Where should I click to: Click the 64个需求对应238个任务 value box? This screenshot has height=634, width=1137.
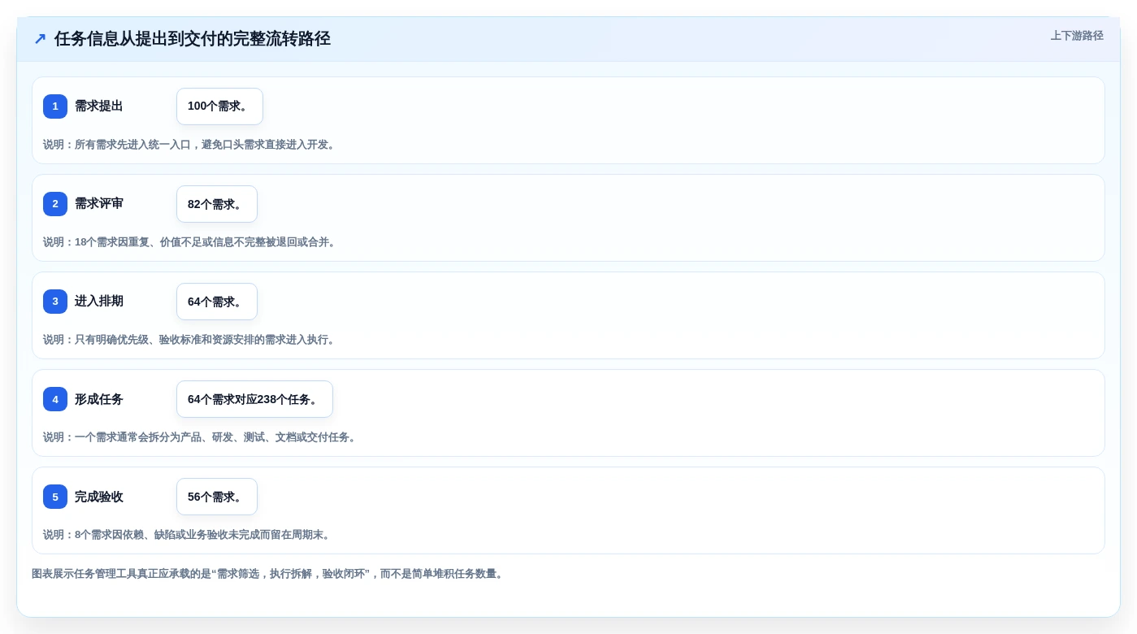[254, 399]
